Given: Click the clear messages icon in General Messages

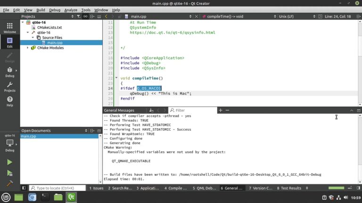Looking at the screenshot, I should [151, 110].
